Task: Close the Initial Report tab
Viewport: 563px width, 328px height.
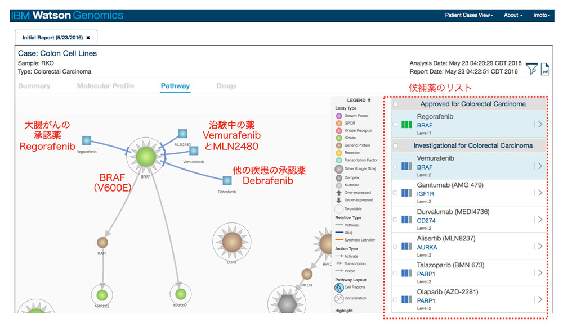Action: [x=88, y=38]
